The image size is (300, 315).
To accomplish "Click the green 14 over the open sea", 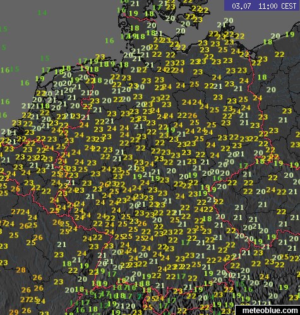I will (x=42, y=13).
